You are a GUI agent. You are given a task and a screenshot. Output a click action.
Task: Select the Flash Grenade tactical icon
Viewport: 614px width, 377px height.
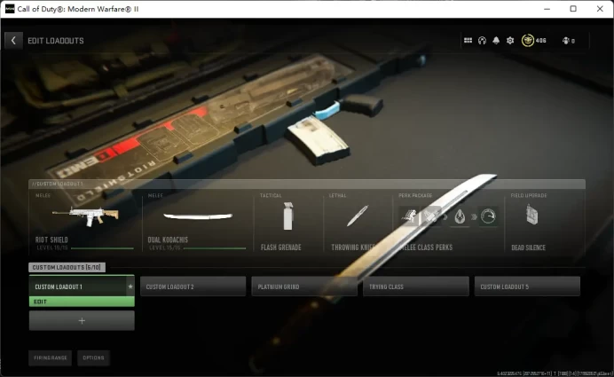coord(287,216)
